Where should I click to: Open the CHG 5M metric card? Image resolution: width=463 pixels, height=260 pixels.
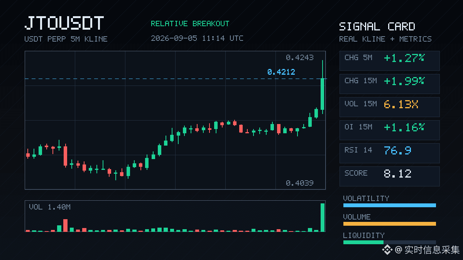coord(389,60)
